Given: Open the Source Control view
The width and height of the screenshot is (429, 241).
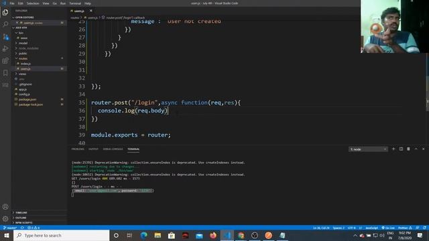Looking at the screenshot, I should point(5,37).
